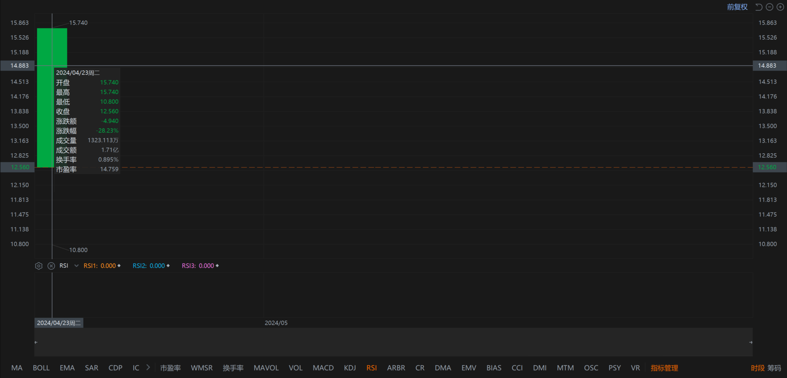Screen dimensions: 787x378
Task: Toggle the RSI2 line diamond marker
Action: (x=168, y=266)
